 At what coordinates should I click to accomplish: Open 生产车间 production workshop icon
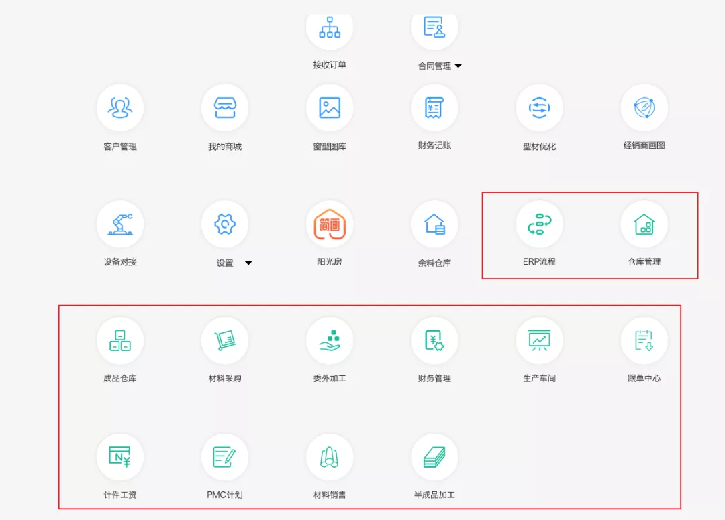(x=539, y=340)
